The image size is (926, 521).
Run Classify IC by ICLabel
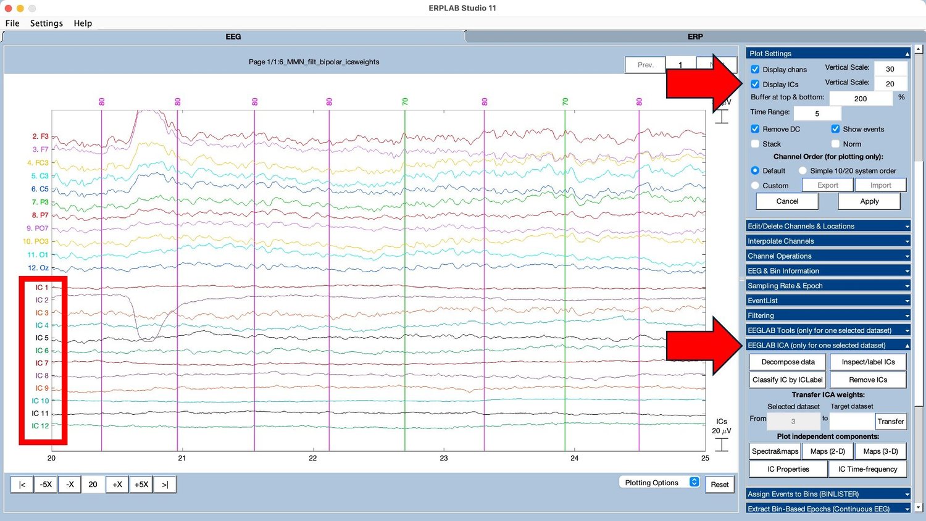787,380
